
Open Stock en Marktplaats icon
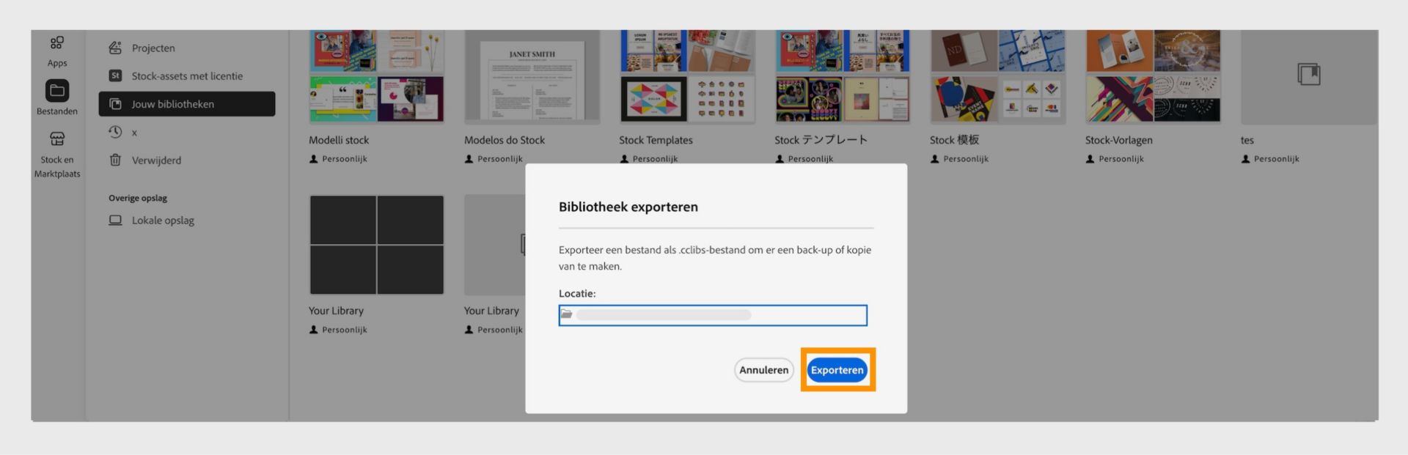pos(57,138)
